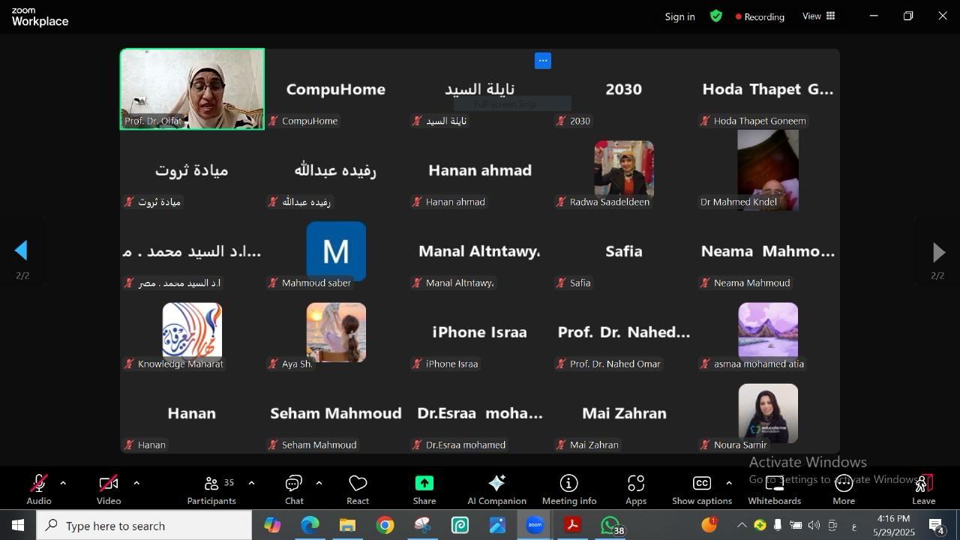The width and height of the screenshot is (960, 540).
Task: Open the React emoji reactions
Action: (358, 489)
